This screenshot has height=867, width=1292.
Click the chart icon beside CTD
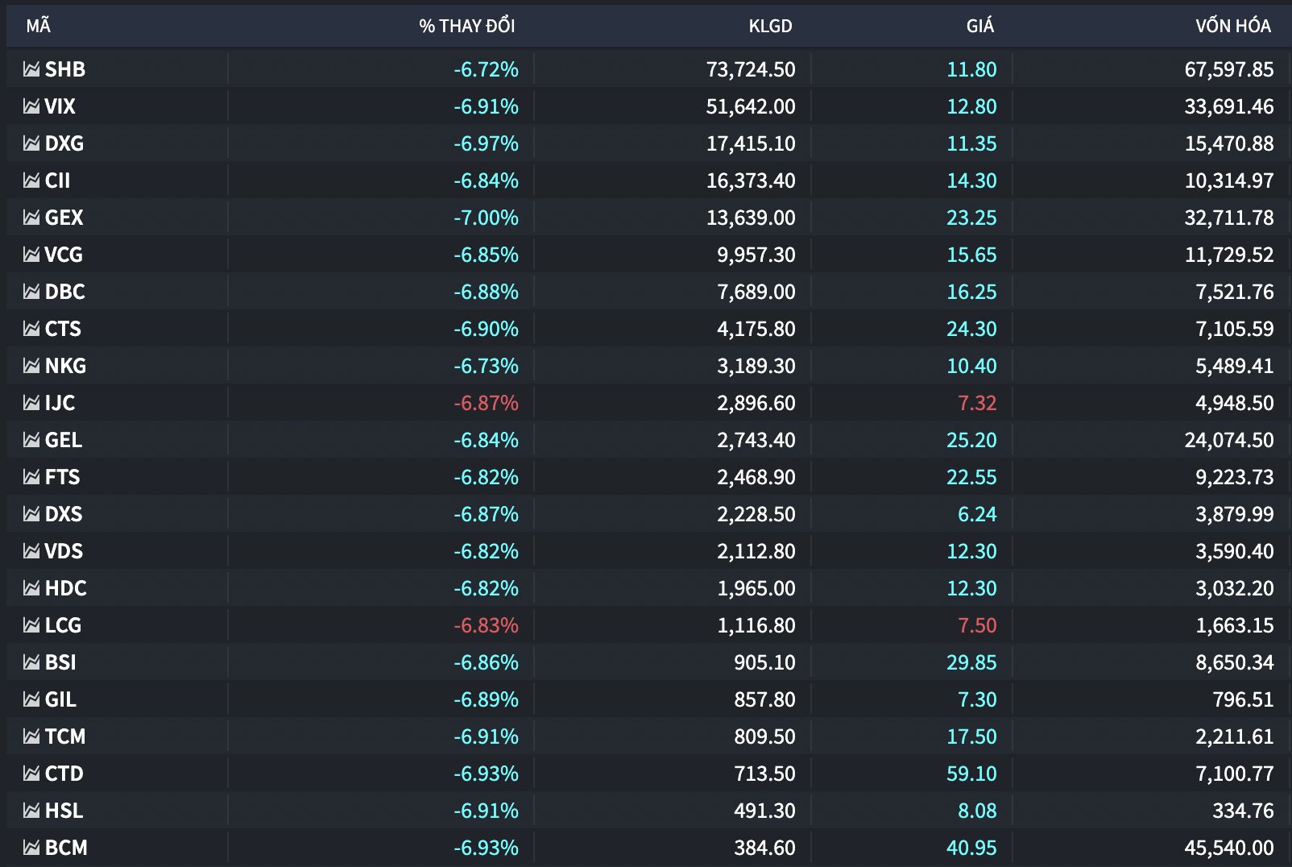click(x=31, y=774)
